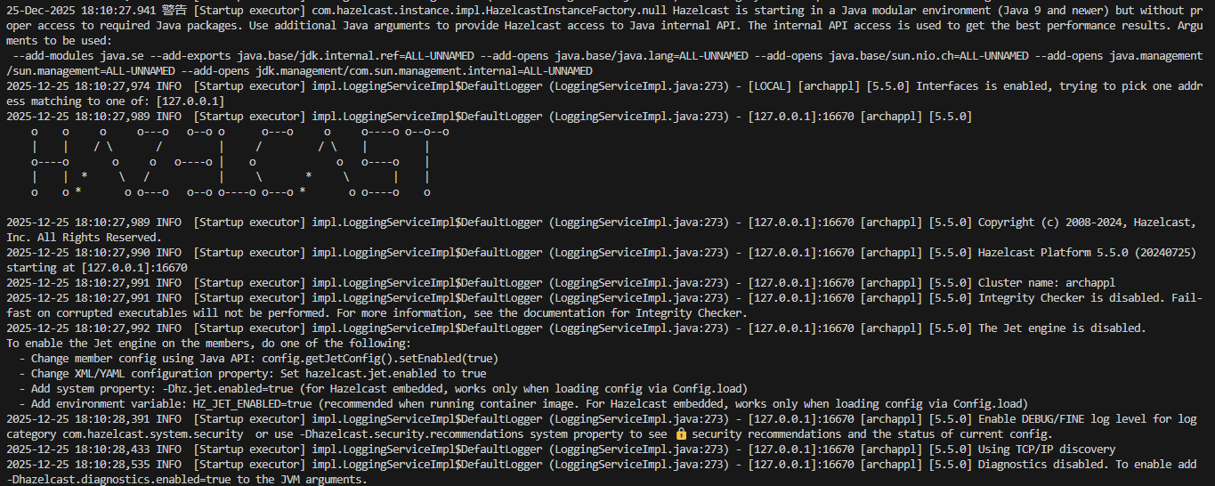The image size is (1215, 486).
Task: Click 'com.hazelcast.system.security' category text
Action: point(152,434)
